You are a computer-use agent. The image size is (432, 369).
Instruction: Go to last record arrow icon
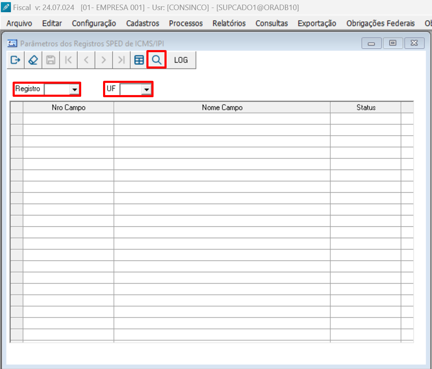[x=121, y=60]
